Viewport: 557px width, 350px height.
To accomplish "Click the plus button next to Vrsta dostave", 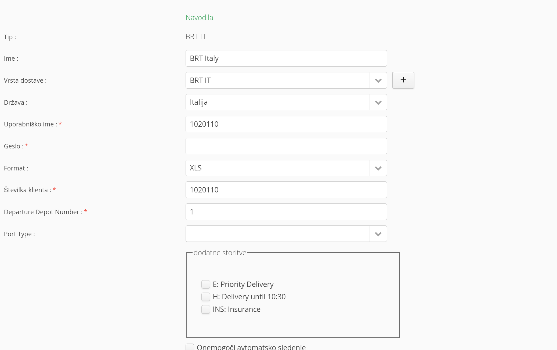I will 403,80.
